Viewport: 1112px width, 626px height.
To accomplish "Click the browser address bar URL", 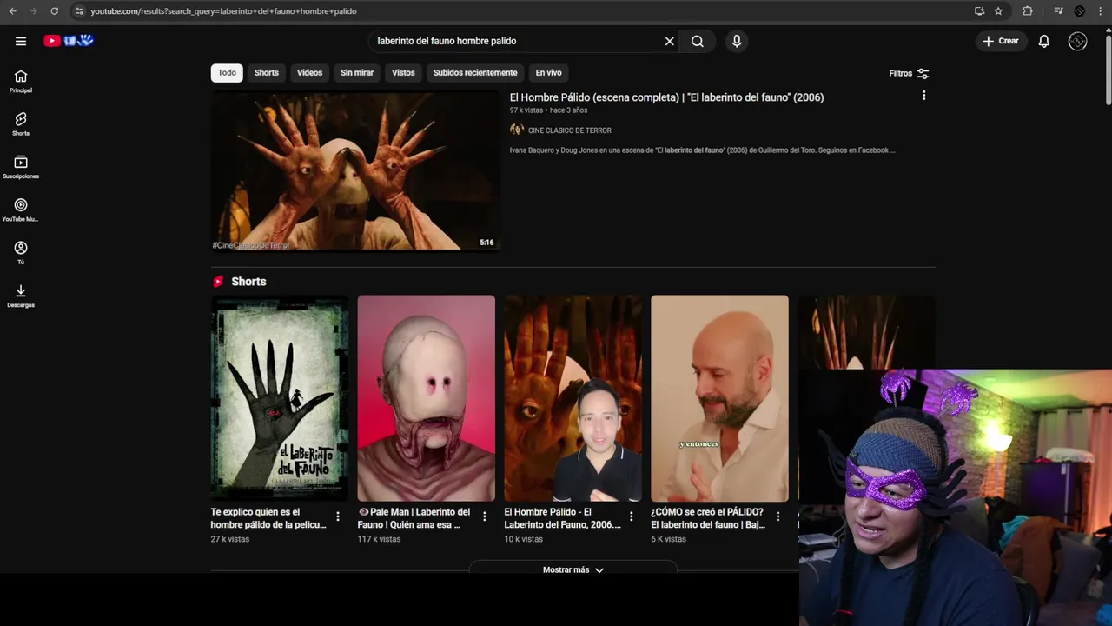I will point(223,11).
